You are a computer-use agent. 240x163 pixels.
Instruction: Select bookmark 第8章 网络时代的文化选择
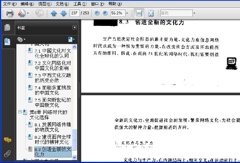(48, 115)
